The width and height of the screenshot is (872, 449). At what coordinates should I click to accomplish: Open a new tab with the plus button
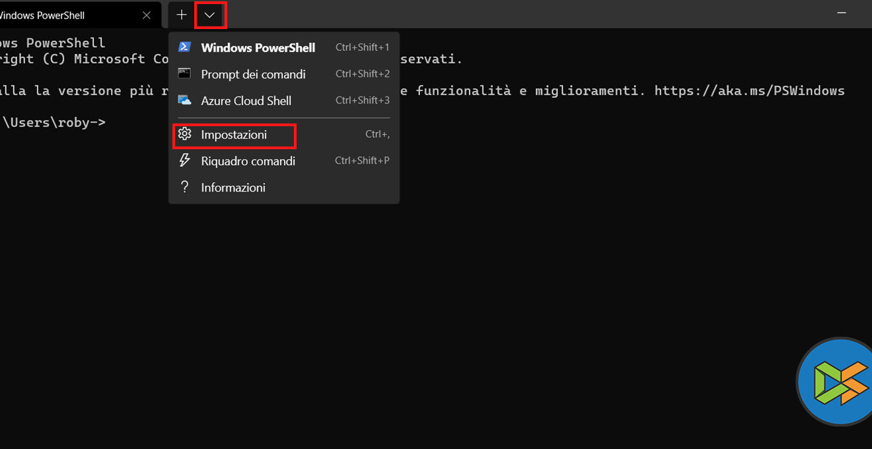tap(182, 15)
